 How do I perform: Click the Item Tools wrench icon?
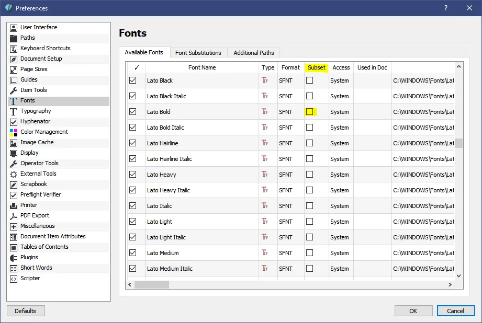(x=14, y=90)
